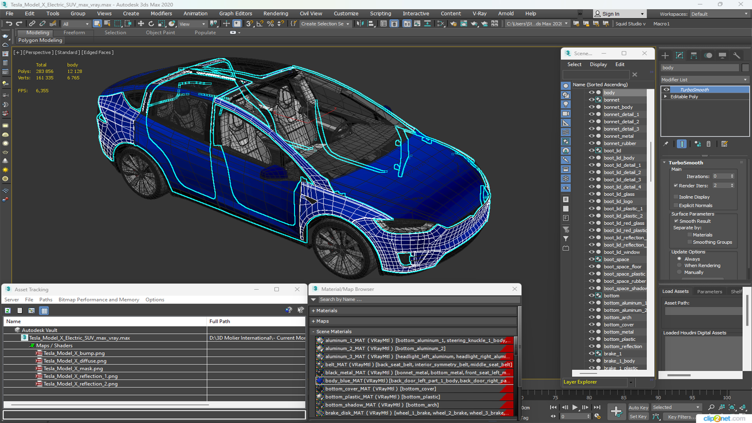752x423 pixels.
Task: Open the Display command panel tab
Action: [x=722, y=56]
